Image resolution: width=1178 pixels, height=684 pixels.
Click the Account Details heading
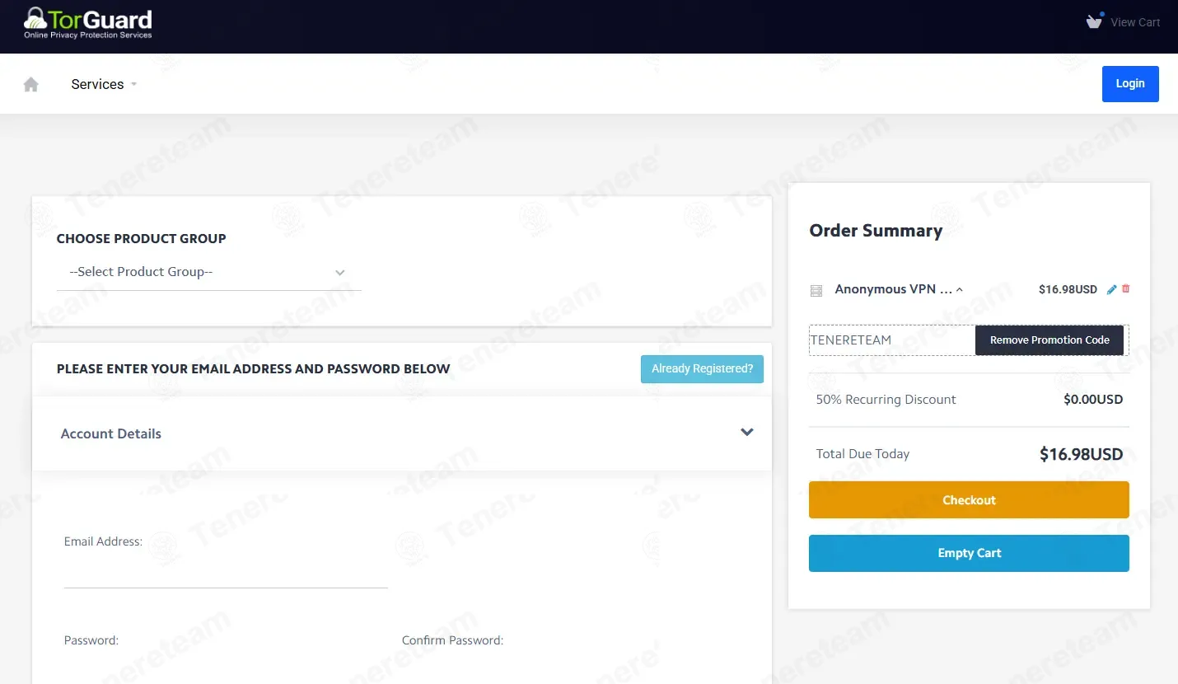tap(111, 433)
